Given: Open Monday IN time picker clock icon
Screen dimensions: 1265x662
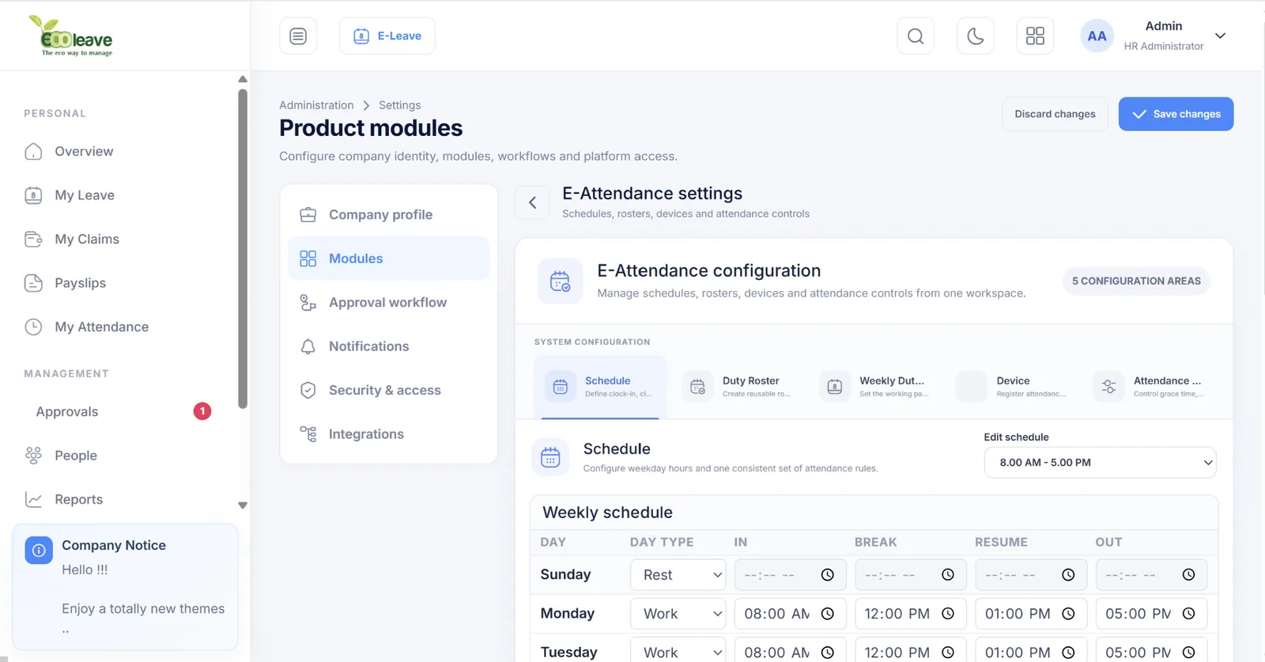Looking at the screenshot, I should [x=828, y=614].
